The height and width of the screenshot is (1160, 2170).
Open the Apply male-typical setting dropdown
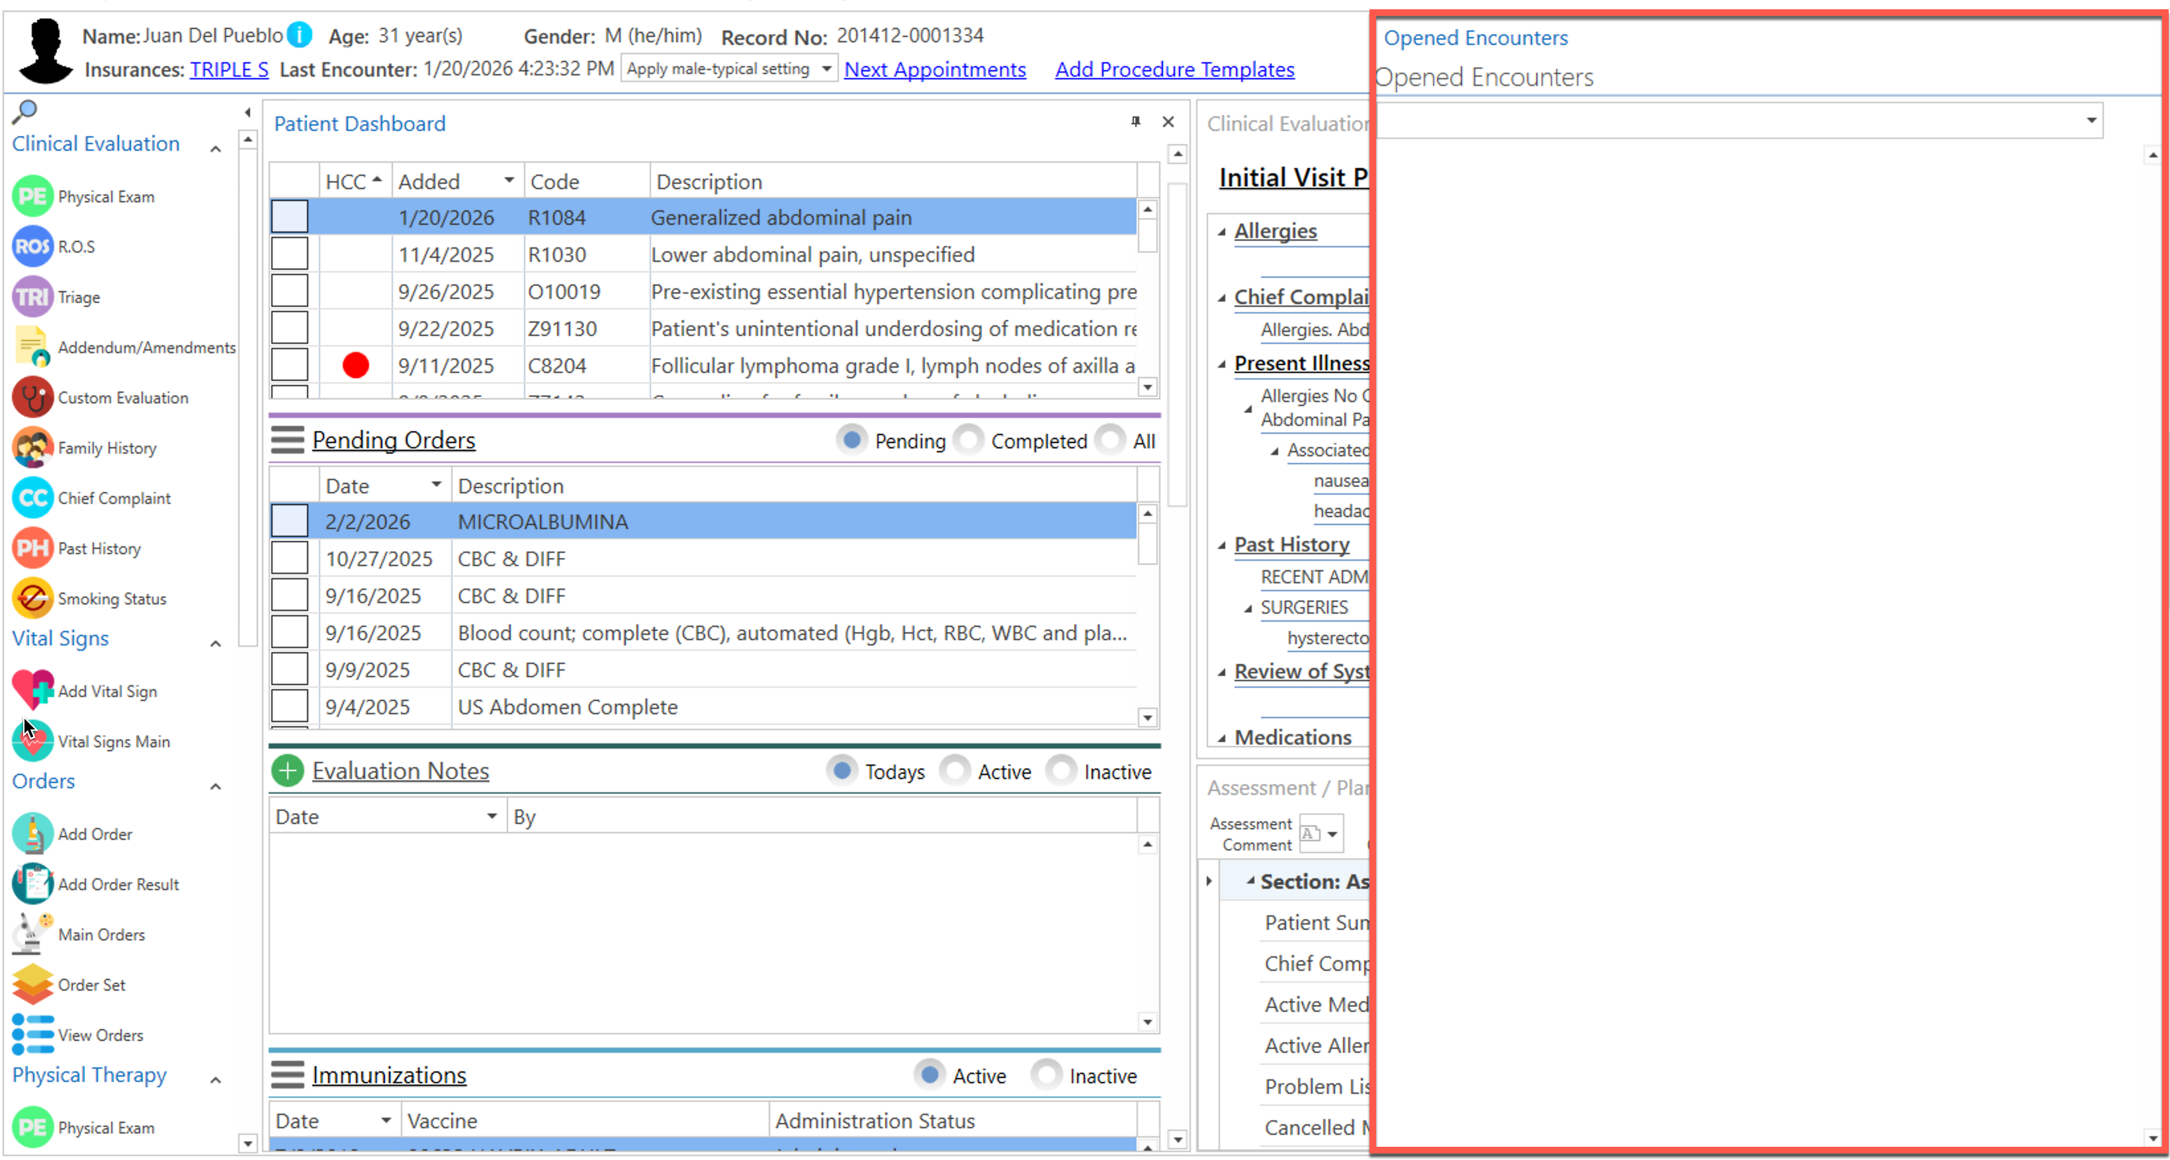pyautogui.click(x=826, y=69)
